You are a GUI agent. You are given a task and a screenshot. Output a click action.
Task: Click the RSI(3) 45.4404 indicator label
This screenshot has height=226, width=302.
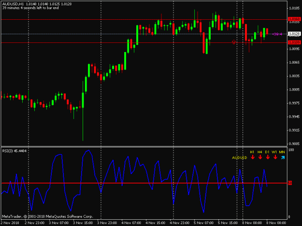point(14,151)
